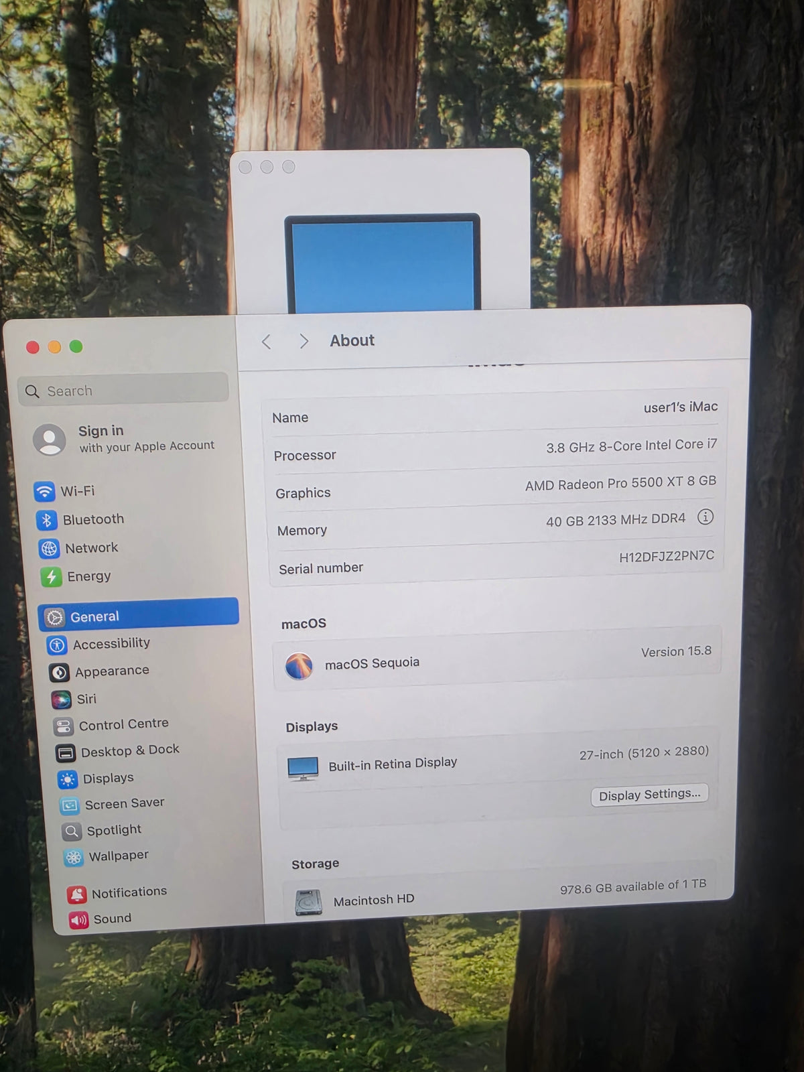Click the Search field in sidebar
The image size is (804, 1072).
tap(123, 389)
